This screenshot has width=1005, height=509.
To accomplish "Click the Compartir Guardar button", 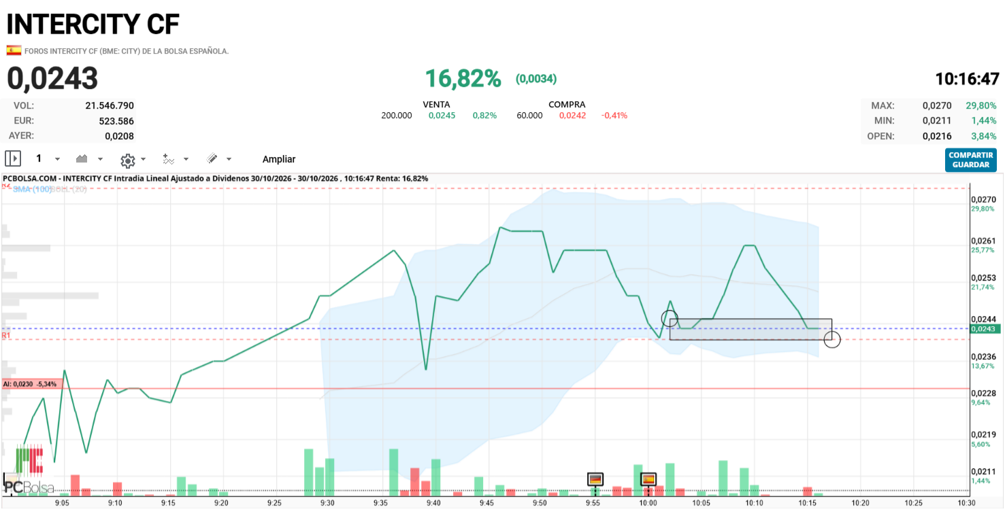I will tap(971, 160).
